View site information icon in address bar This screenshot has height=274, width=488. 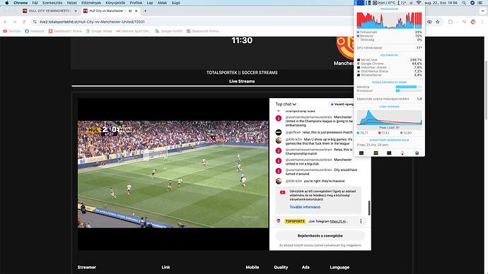click(x=35, y=22)
